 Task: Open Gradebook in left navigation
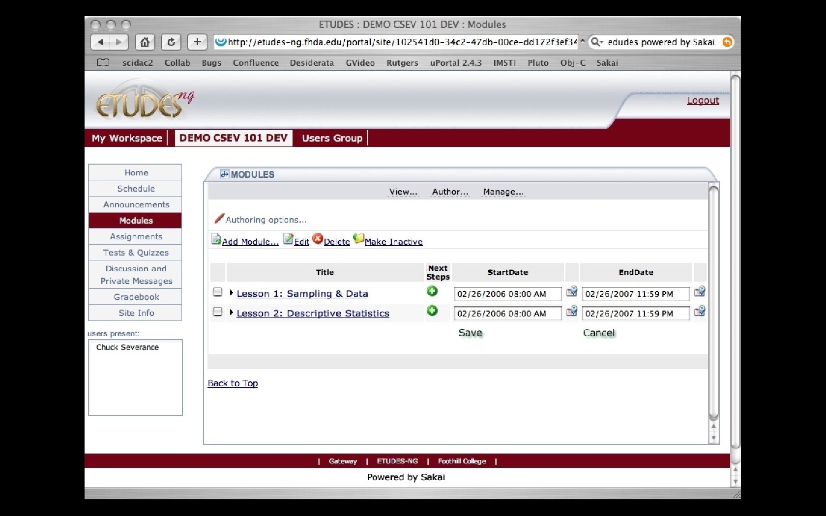click(x=135, y=297)
